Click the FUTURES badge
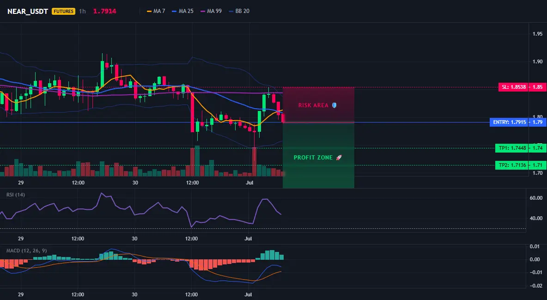Image resolution: width=547 pixels, height=300 pixels. point(63,11)
